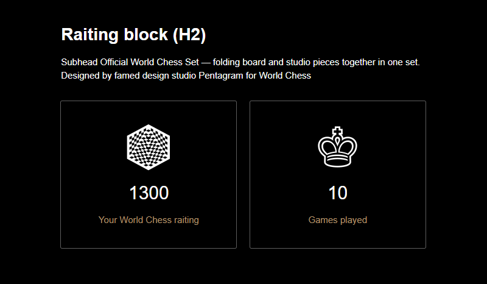Click the hexagonal checkered World Chess logo
This screenshot has width=487, height=284.
149,147
